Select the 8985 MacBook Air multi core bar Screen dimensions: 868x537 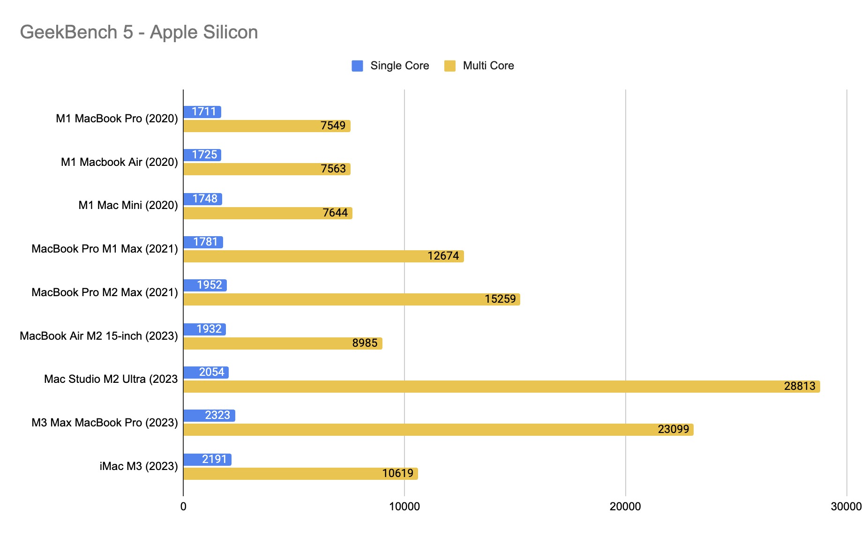[283, 343]
